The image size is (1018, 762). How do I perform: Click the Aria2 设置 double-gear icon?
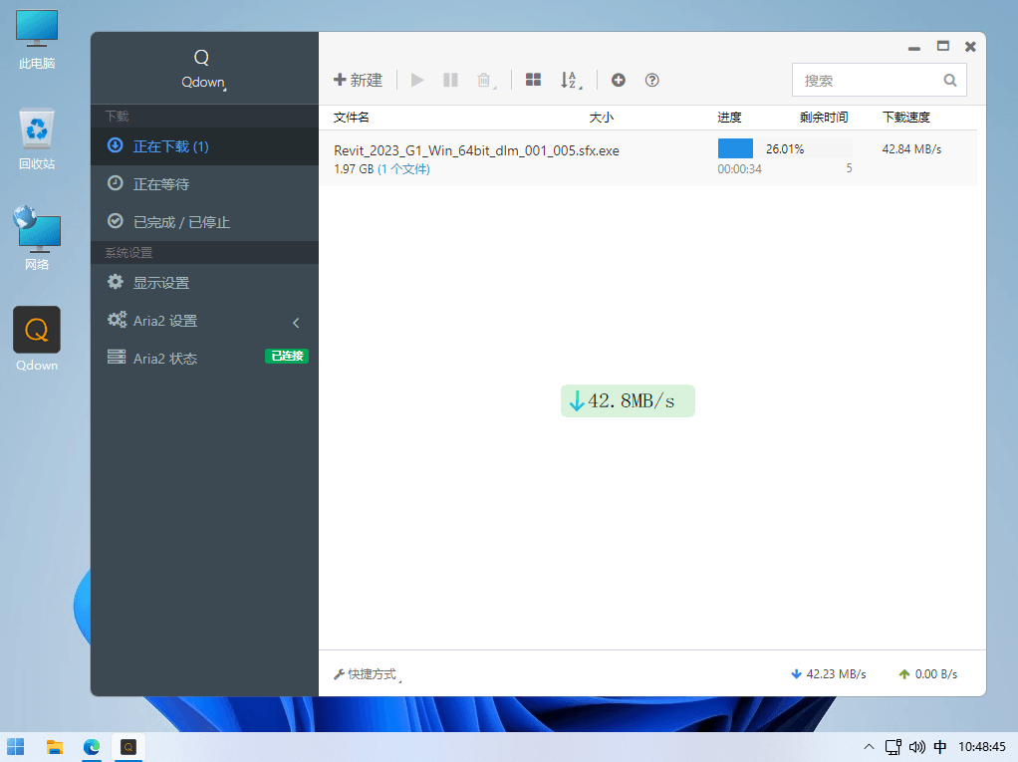117,320
